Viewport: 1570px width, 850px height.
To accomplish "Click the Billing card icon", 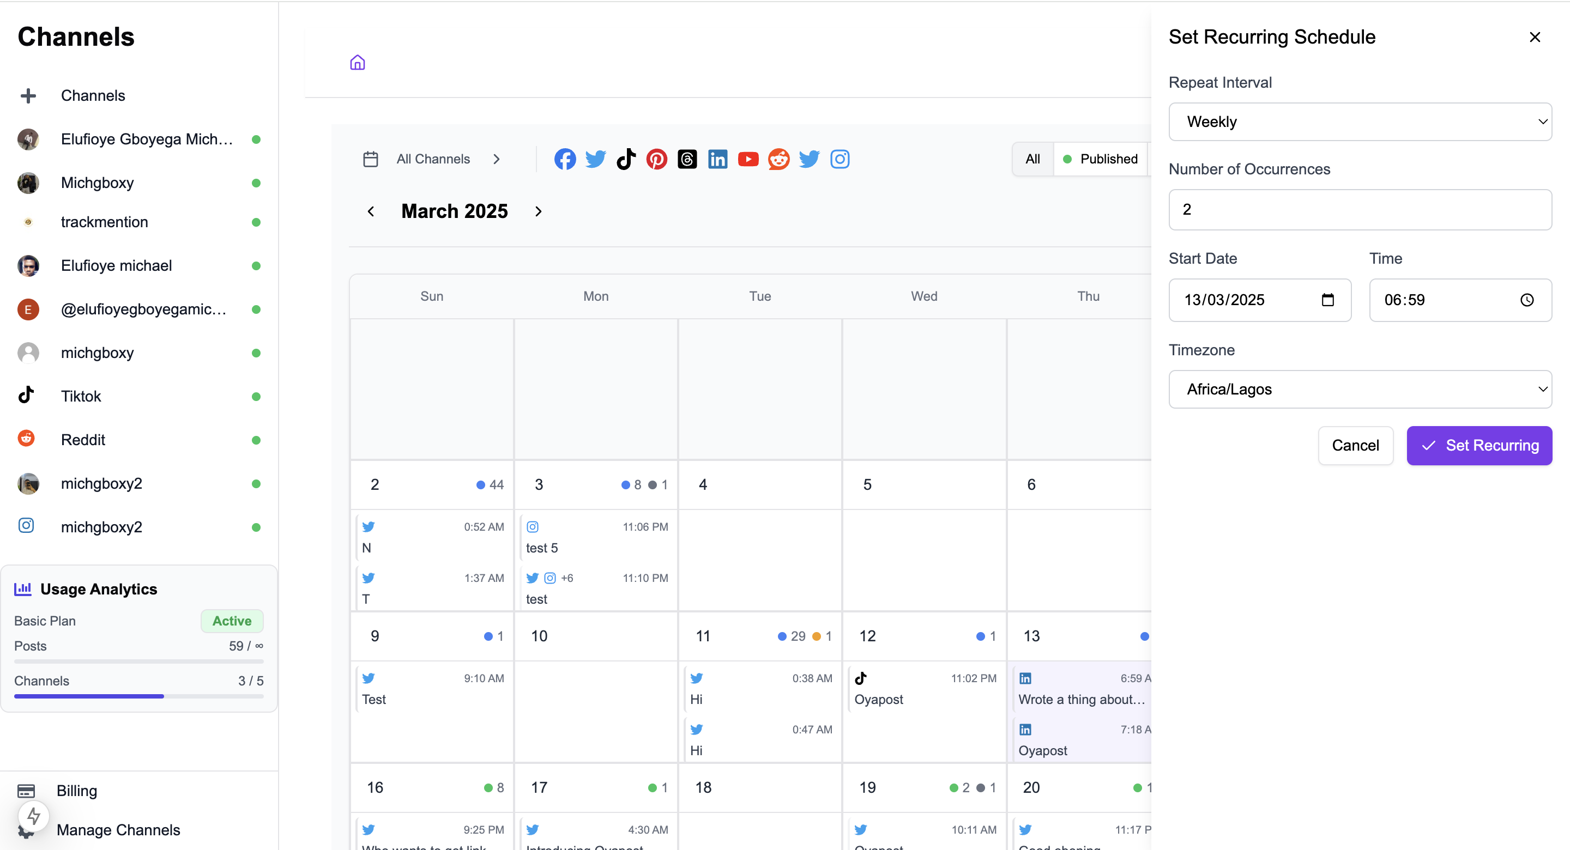I will (26, 791).
